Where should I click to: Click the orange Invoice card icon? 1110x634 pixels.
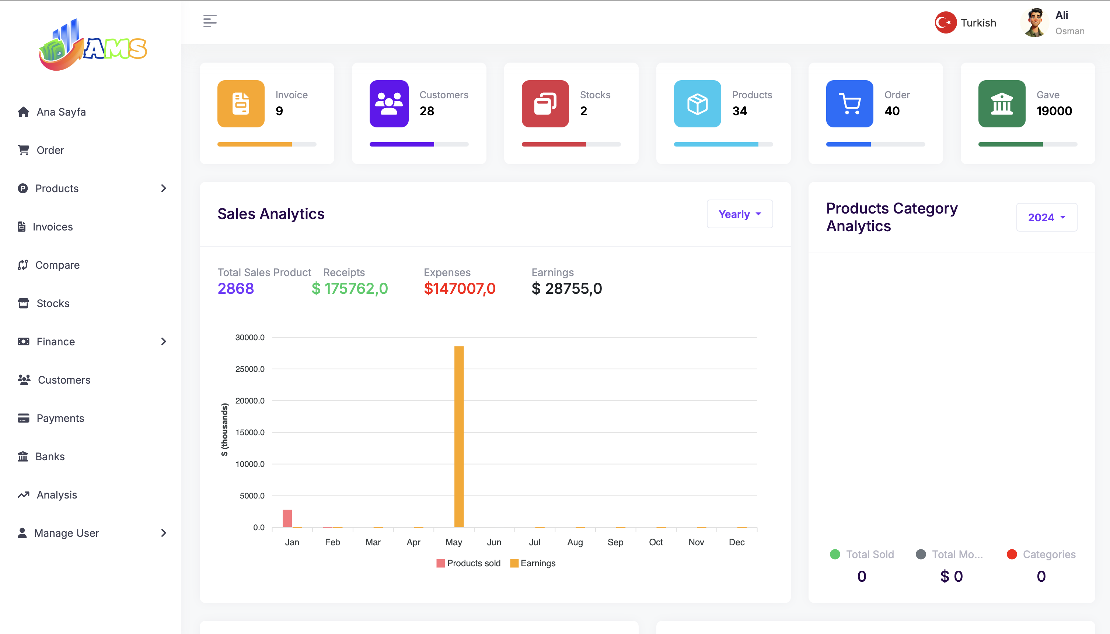pyautogui.click(x=241, y=103)
